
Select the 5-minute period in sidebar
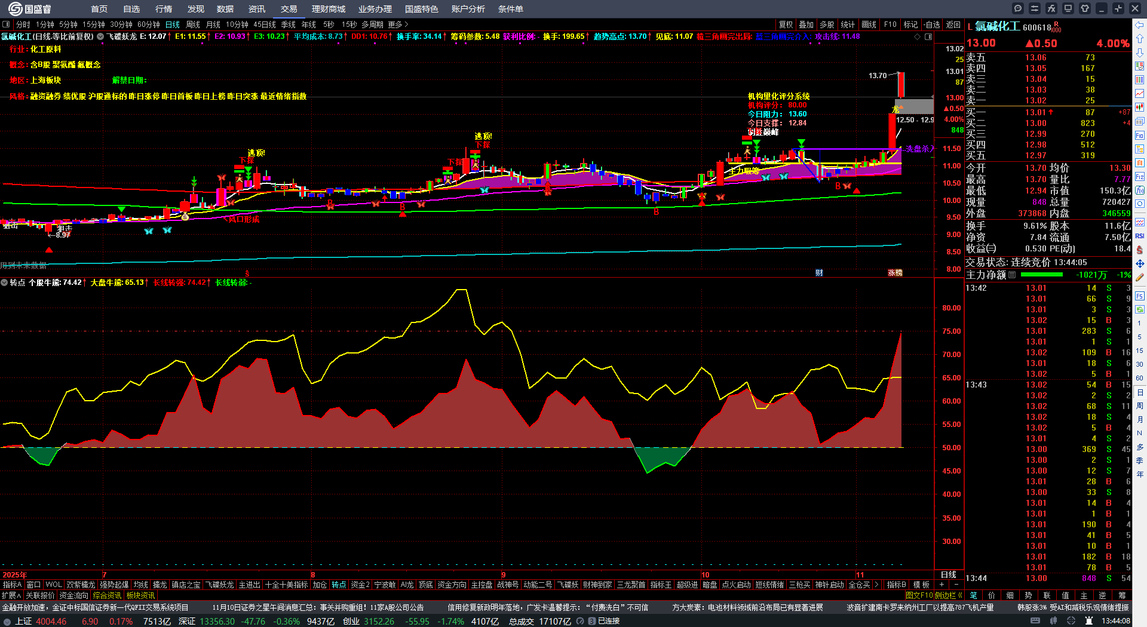(1140, 337)
